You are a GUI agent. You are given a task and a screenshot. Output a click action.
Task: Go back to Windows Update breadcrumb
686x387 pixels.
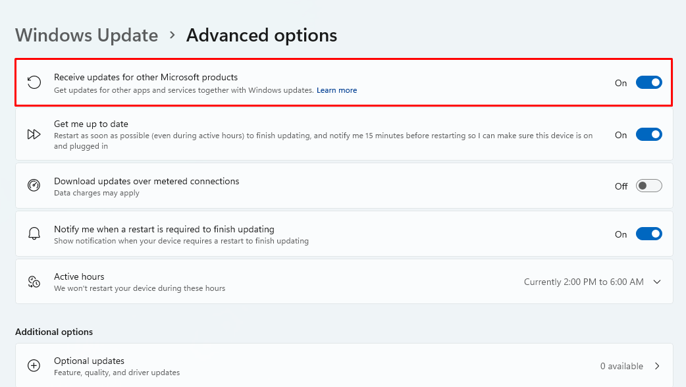click(x=87, y=36)
